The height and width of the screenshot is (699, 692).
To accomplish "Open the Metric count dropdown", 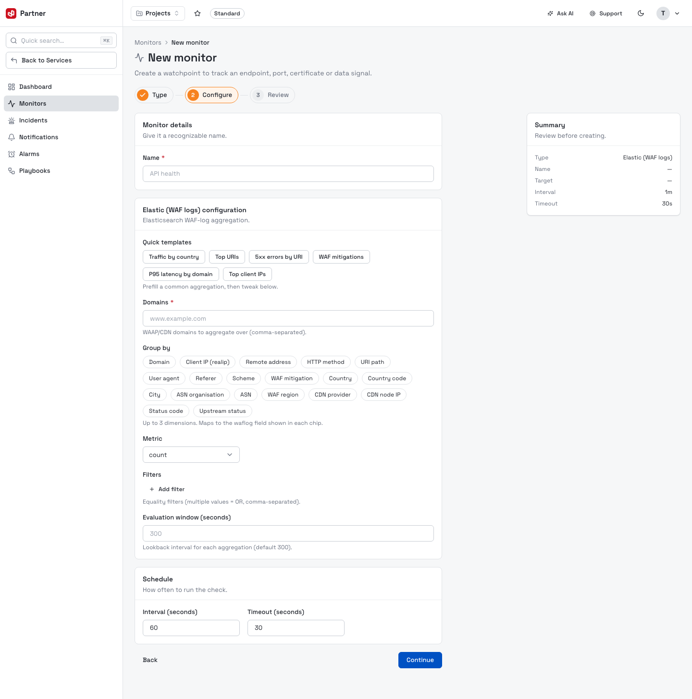I will pyautogui.click(x=191, y=455).
